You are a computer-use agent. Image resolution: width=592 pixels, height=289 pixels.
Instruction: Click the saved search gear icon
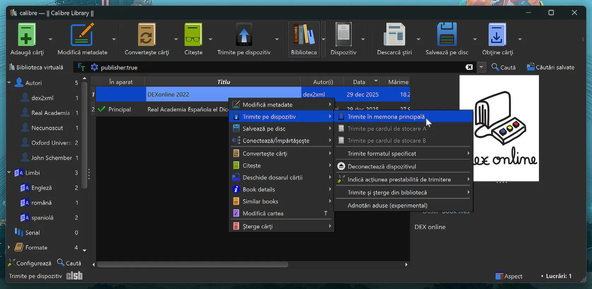[x=94, y=67]
